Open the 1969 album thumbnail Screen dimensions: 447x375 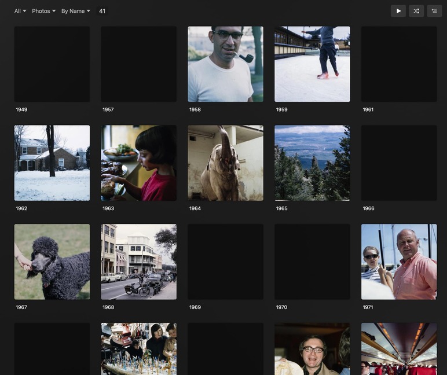pos(225,262)
